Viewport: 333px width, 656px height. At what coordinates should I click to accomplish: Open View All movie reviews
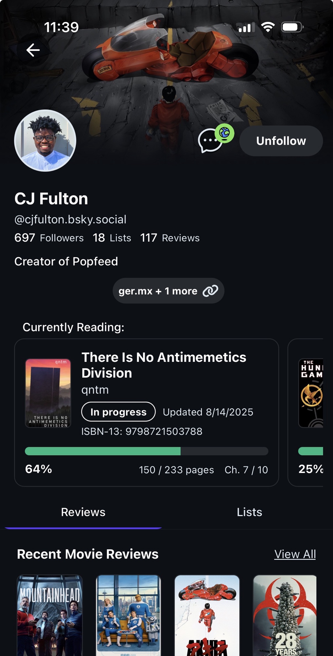pos(295,554)
